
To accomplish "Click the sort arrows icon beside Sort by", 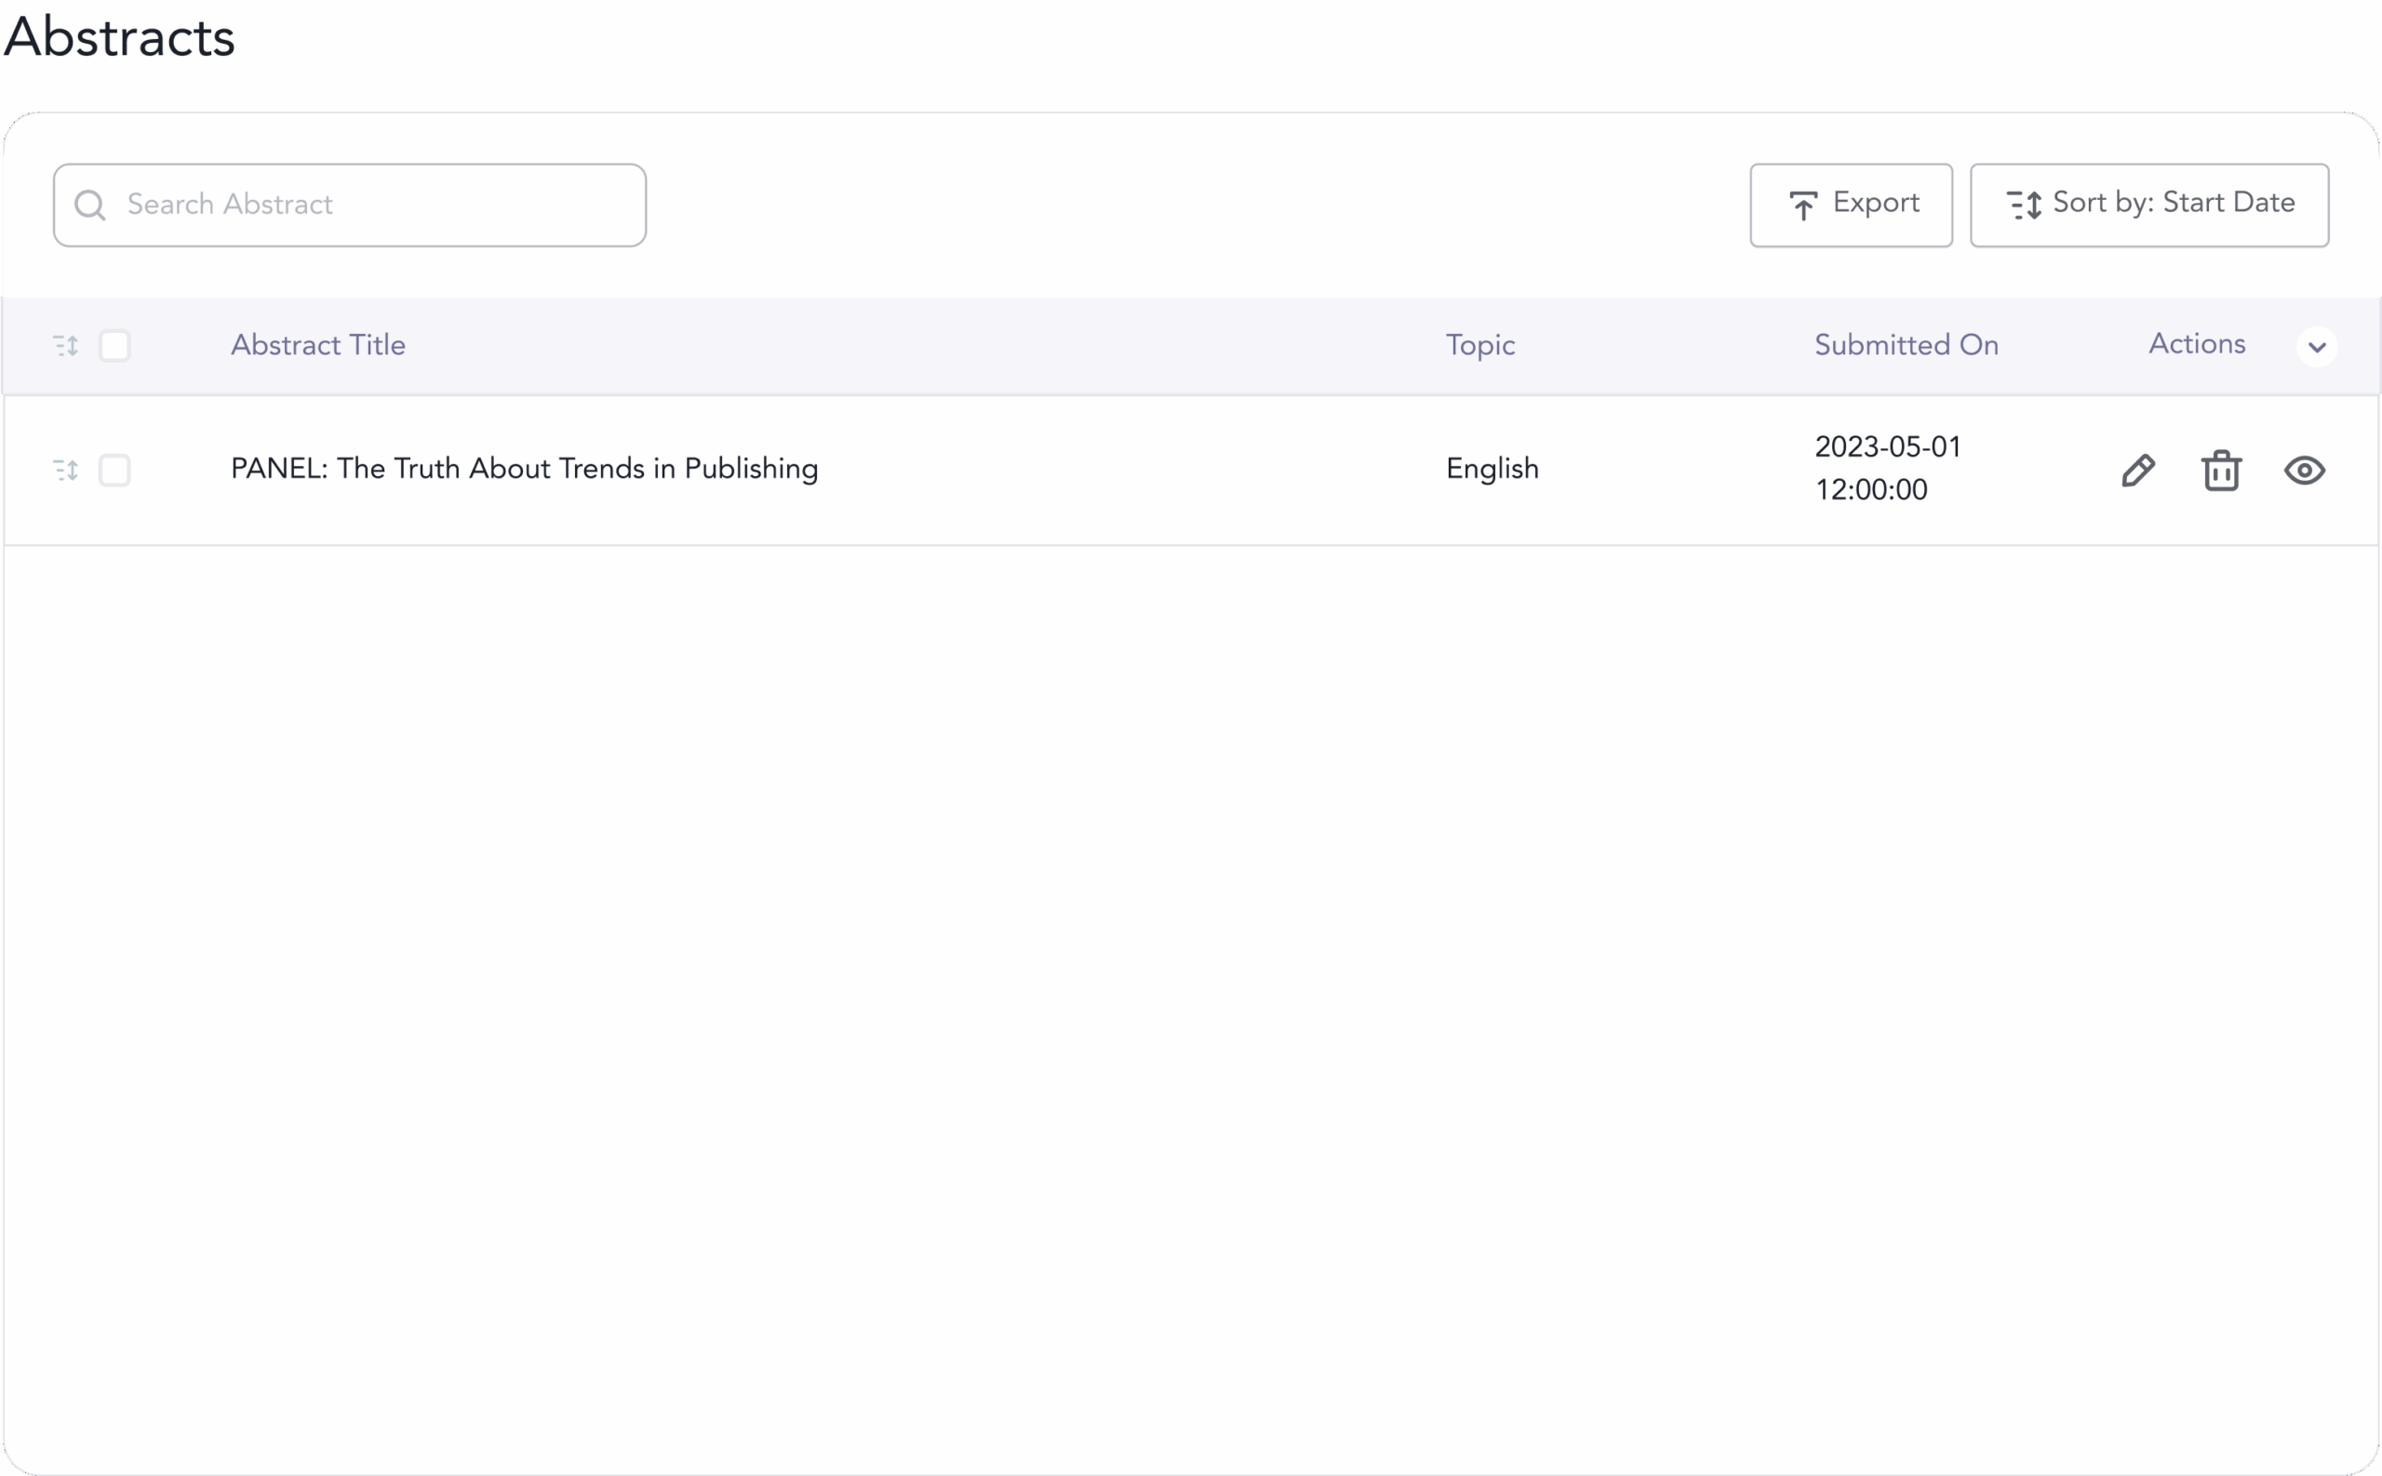I will click(2024, 205).
